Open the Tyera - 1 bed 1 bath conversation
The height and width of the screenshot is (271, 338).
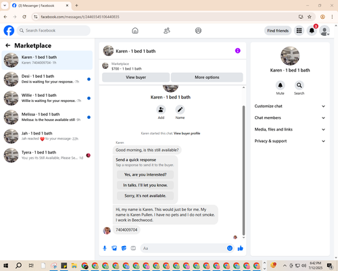tap(47, 155)
